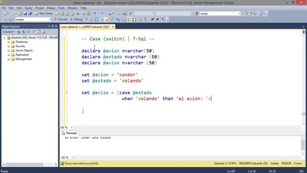Open the Query menu
This screenshot has width=307, height=173.
click(29, 8)
